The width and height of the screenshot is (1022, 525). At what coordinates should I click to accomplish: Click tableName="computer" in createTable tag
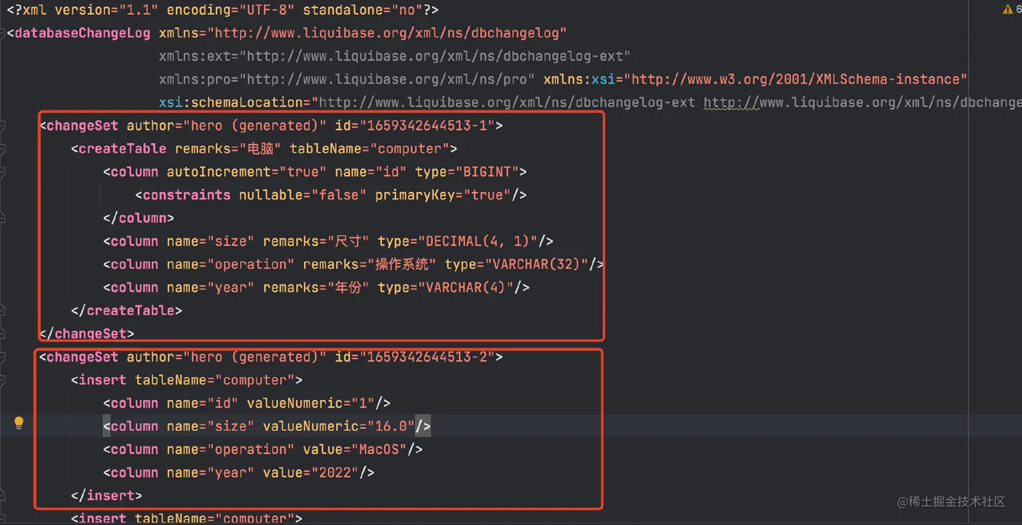(x=370, y=149)
